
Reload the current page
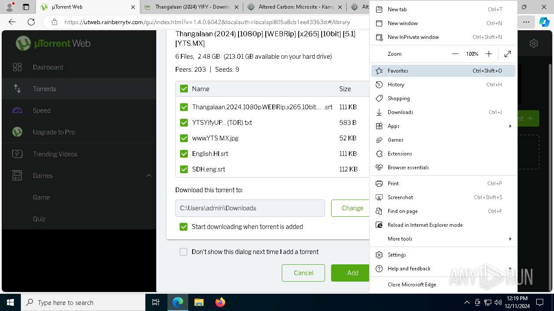pos(31,22)
